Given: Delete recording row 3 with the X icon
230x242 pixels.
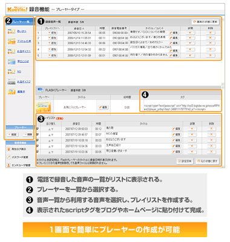Looking at the screenshot, I should (211, 43).
